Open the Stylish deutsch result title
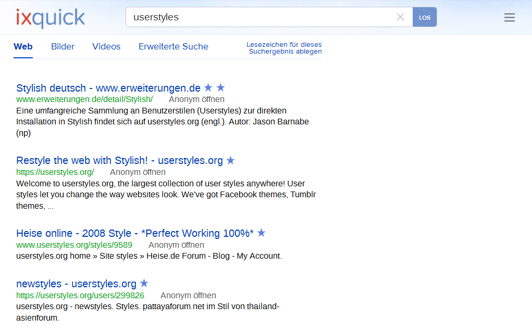 click(108, 88)
